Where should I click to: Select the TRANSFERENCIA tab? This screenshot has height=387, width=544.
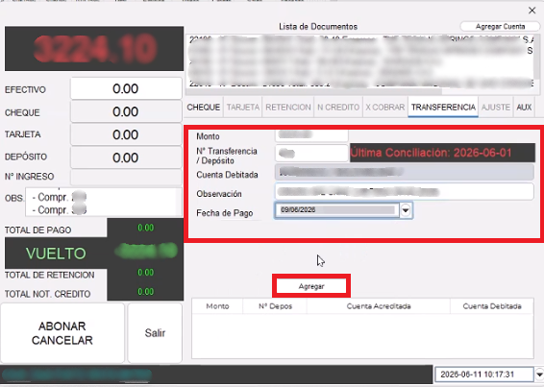click(x=443, y=108)
